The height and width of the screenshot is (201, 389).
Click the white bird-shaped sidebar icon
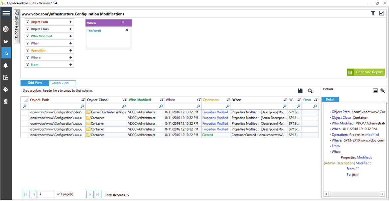(x=6, y=41)
